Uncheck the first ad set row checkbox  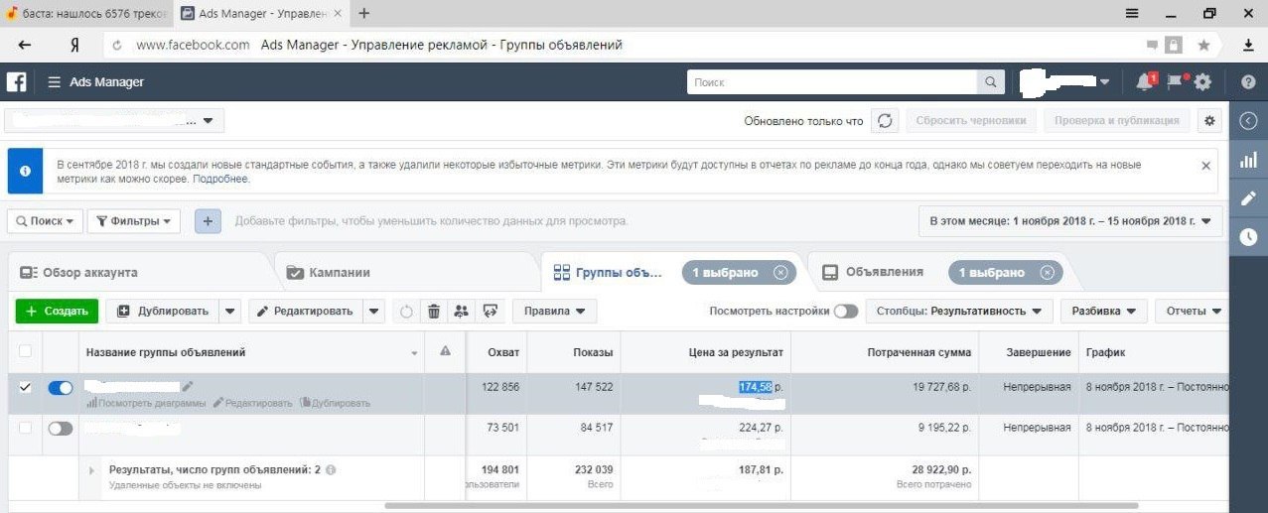(x=25, y=387)
